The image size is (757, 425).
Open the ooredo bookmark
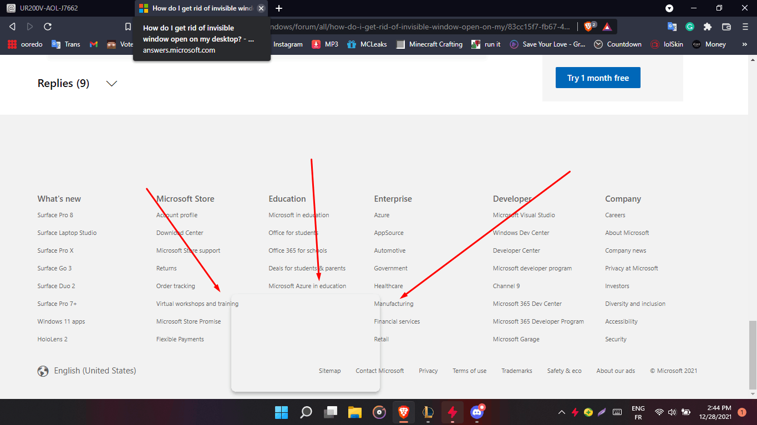pos(25,44)
